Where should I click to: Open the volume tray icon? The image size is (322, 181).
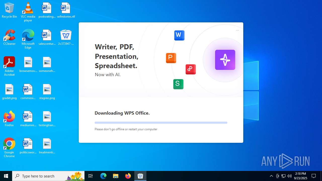(x=290, y=176)
